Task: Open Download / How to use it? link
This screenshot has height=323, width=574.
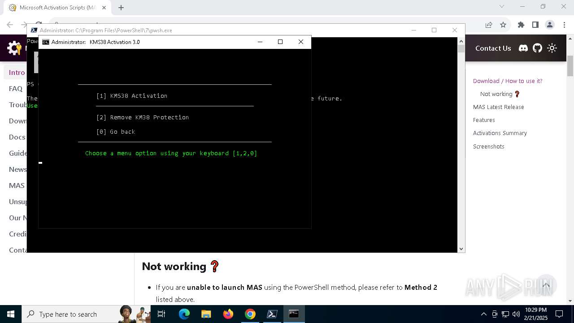Action: [508, 81]
